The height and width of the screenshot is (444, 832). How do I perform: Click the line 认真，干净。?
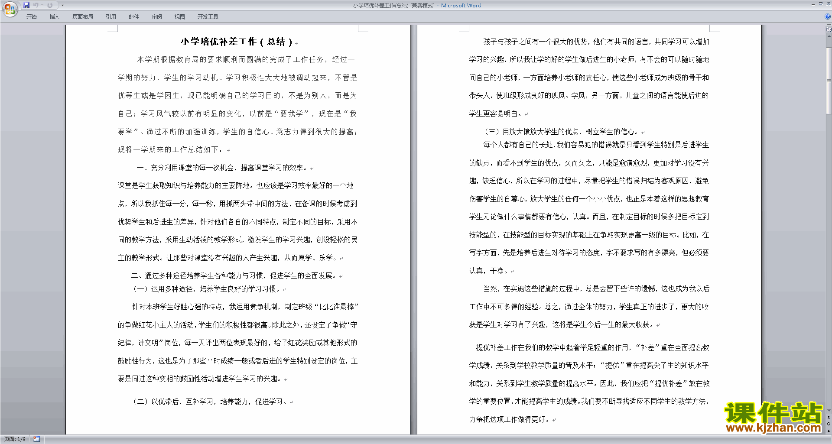(489, 271)
